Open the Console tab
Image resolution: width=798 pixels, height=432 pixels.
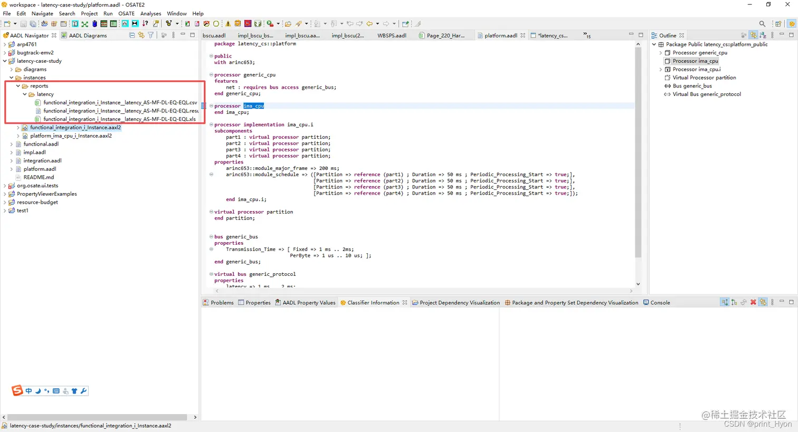657,302
